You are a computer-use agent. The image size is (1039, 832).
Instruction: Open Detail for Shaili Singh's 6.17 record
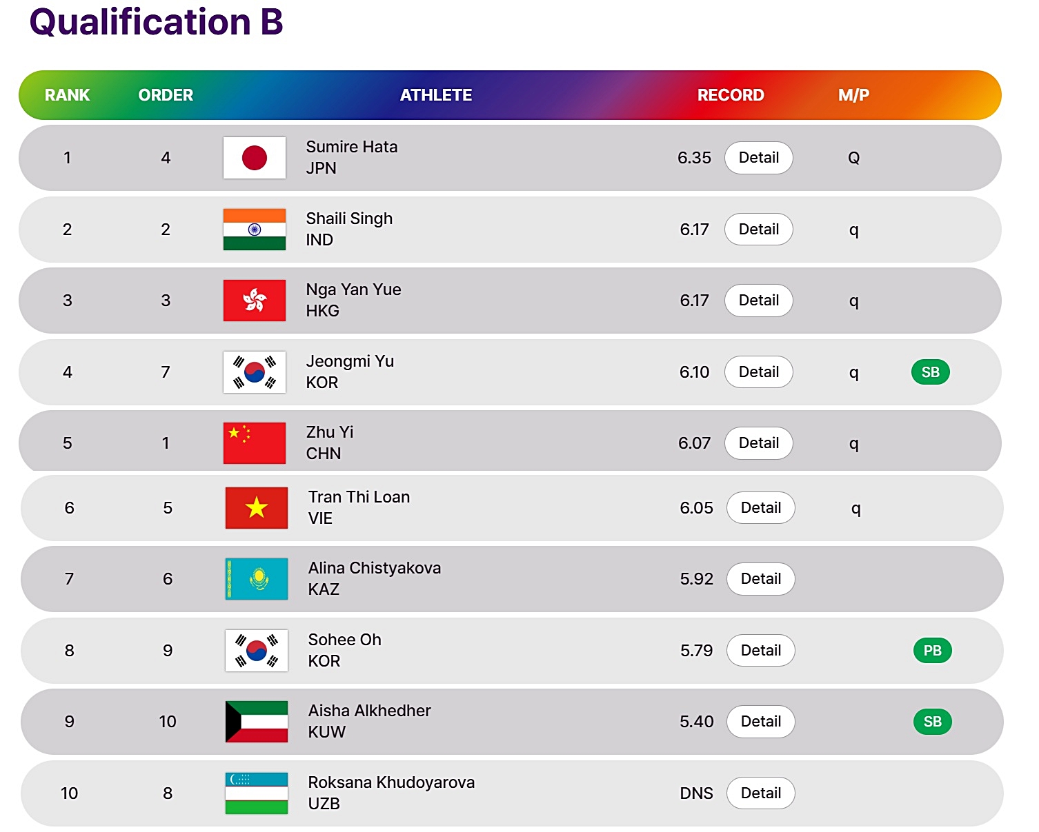759,230
